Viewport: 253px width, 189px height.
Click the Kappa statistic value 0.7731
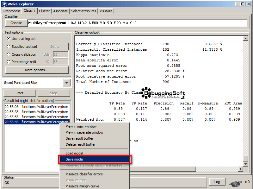173,55
